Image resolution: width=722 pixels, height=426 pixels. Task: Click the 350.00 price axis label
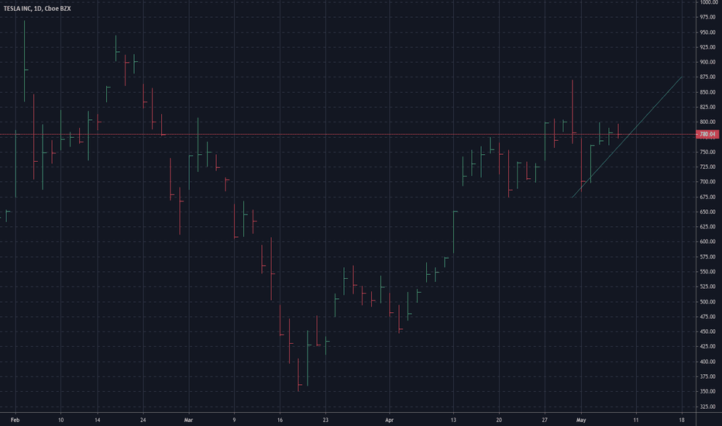[707, 391]
